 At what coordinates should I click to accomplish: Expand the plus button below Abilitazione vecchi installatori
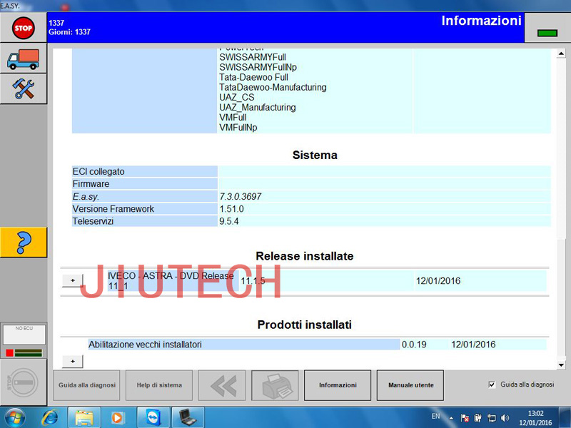[x=73, y=362]
